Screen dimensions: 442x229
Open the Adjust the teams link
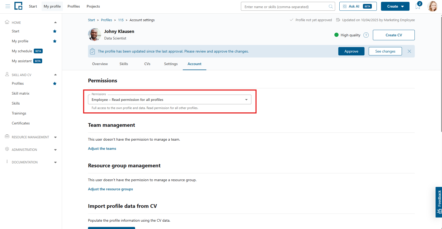(102, 148)
